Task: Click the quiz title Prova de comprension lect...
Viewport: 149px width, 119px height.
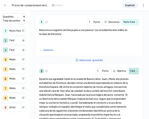Action: pos(30,5)
